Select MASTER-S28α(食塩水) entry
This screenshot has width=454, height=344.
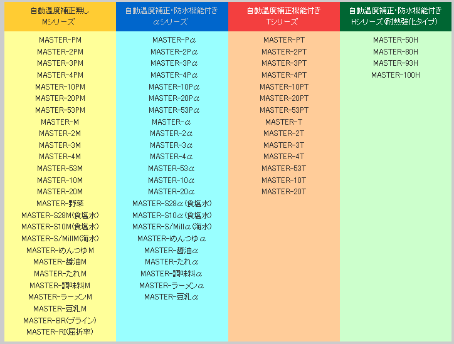point(172,204)
